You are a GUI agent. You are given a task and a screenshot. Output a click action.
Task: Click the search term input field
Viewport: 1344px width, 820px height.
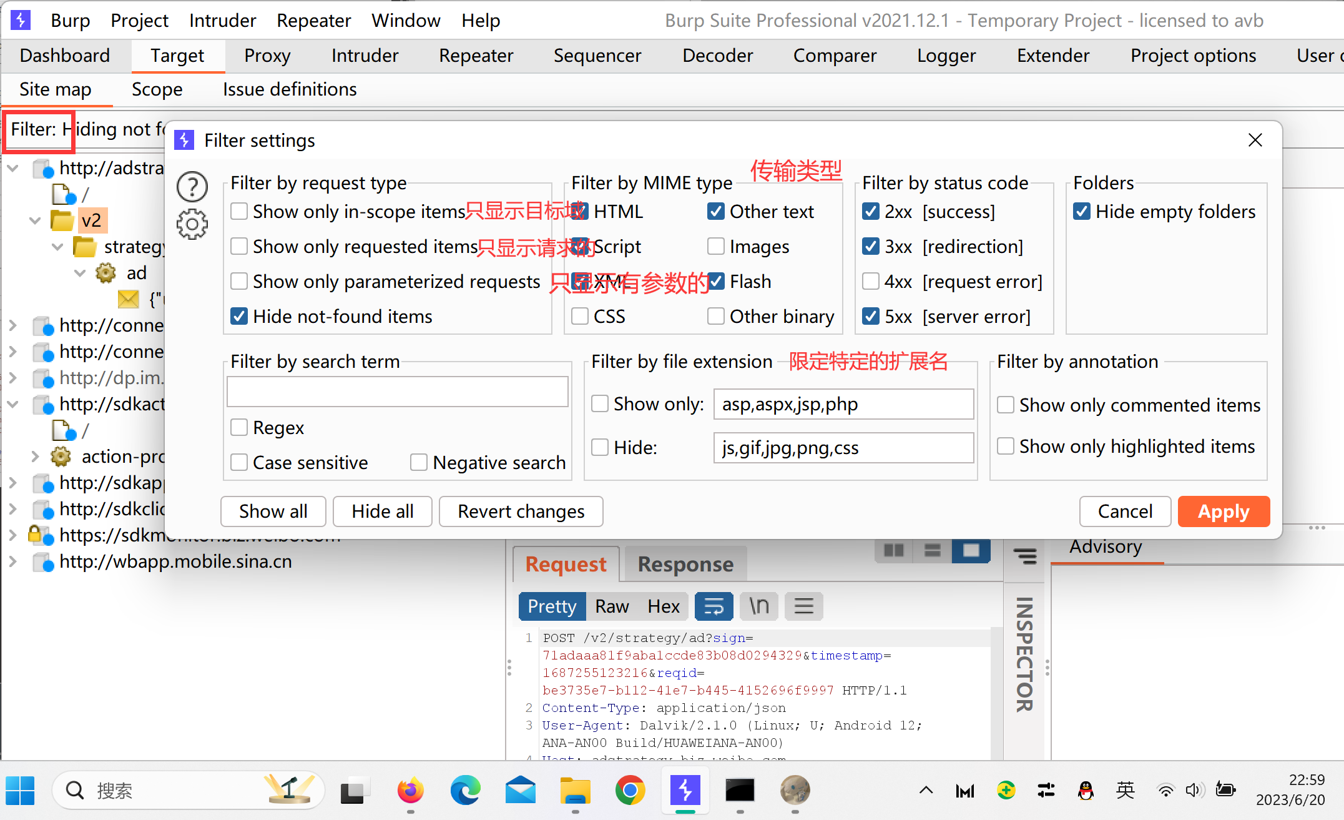pyautogui.click(x=397, y=392)
